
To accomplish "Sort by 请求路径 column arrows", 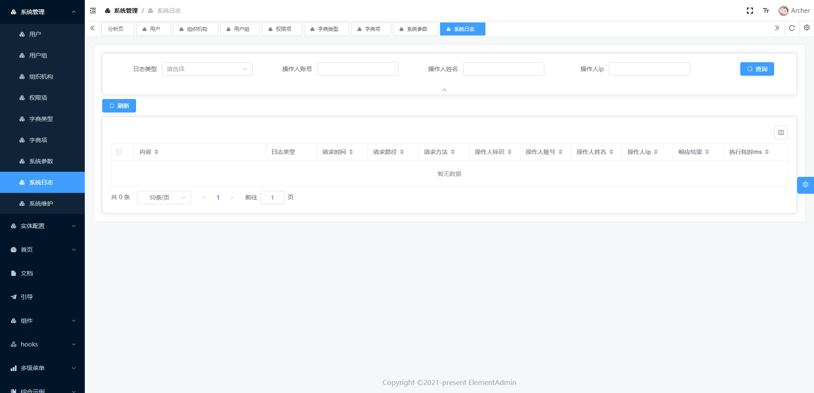I will pyautogui.click(x=402, y=152).
